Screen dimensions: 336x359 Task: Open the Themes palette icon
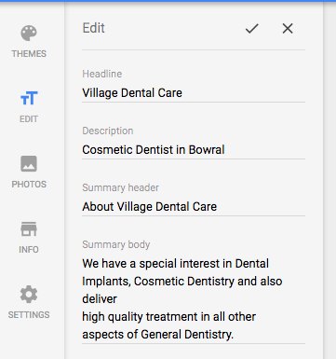click(x=29, y=34)
